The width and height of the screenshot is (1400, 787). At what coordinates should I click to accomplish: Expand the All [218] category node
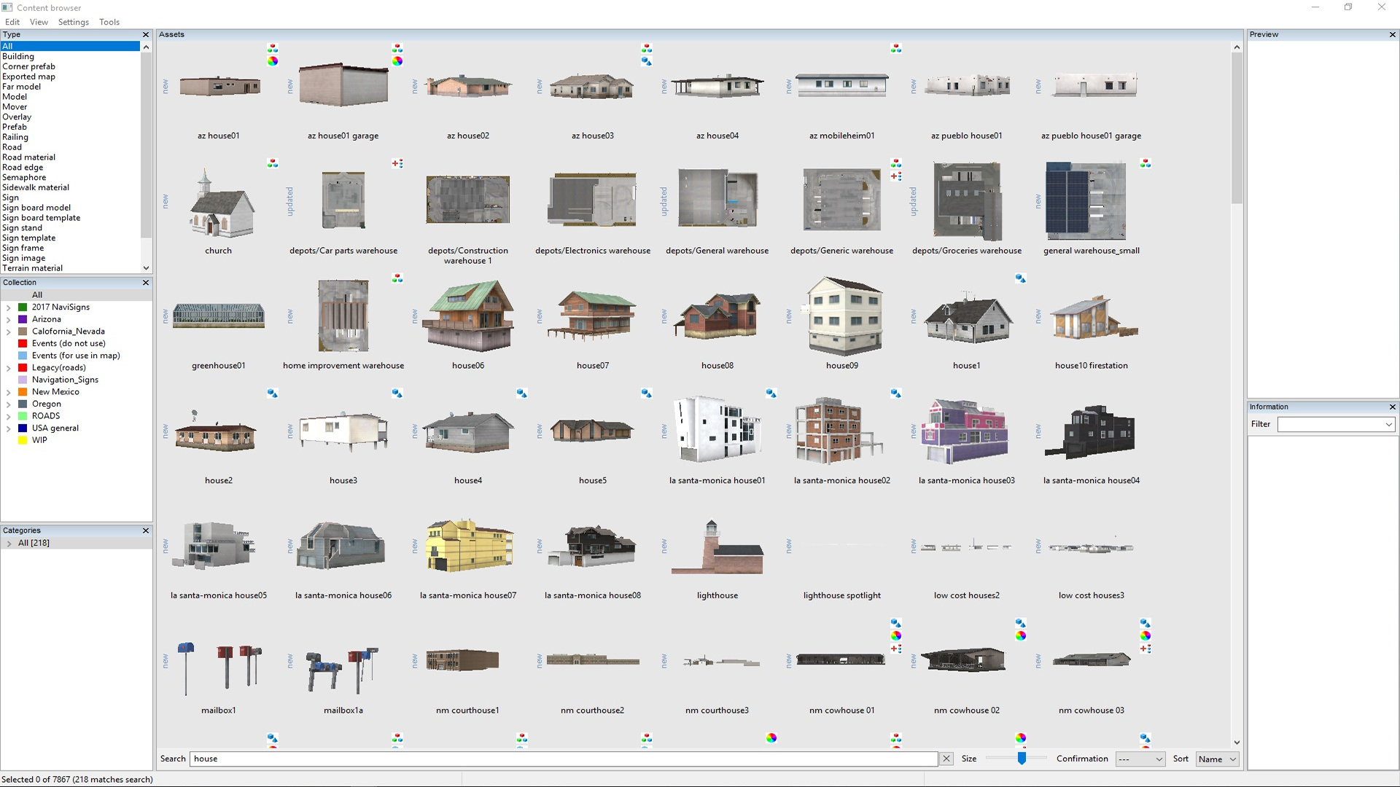(x=9, y=544)
